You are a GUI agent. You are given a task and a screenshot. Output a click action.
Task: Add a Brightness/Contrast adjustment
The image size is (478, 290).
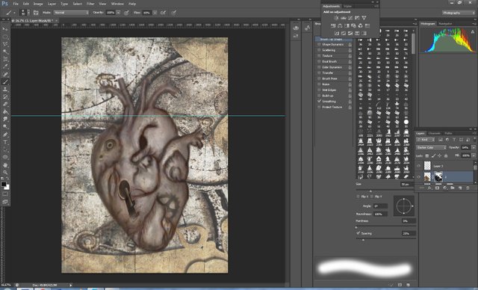[337, 18]
